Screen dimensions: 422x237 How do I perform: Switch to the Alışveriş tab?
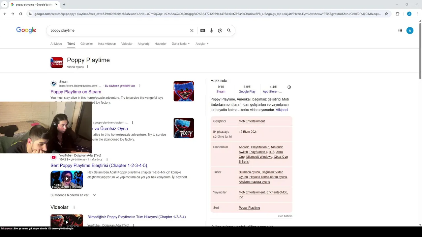(x=143, y=44)
